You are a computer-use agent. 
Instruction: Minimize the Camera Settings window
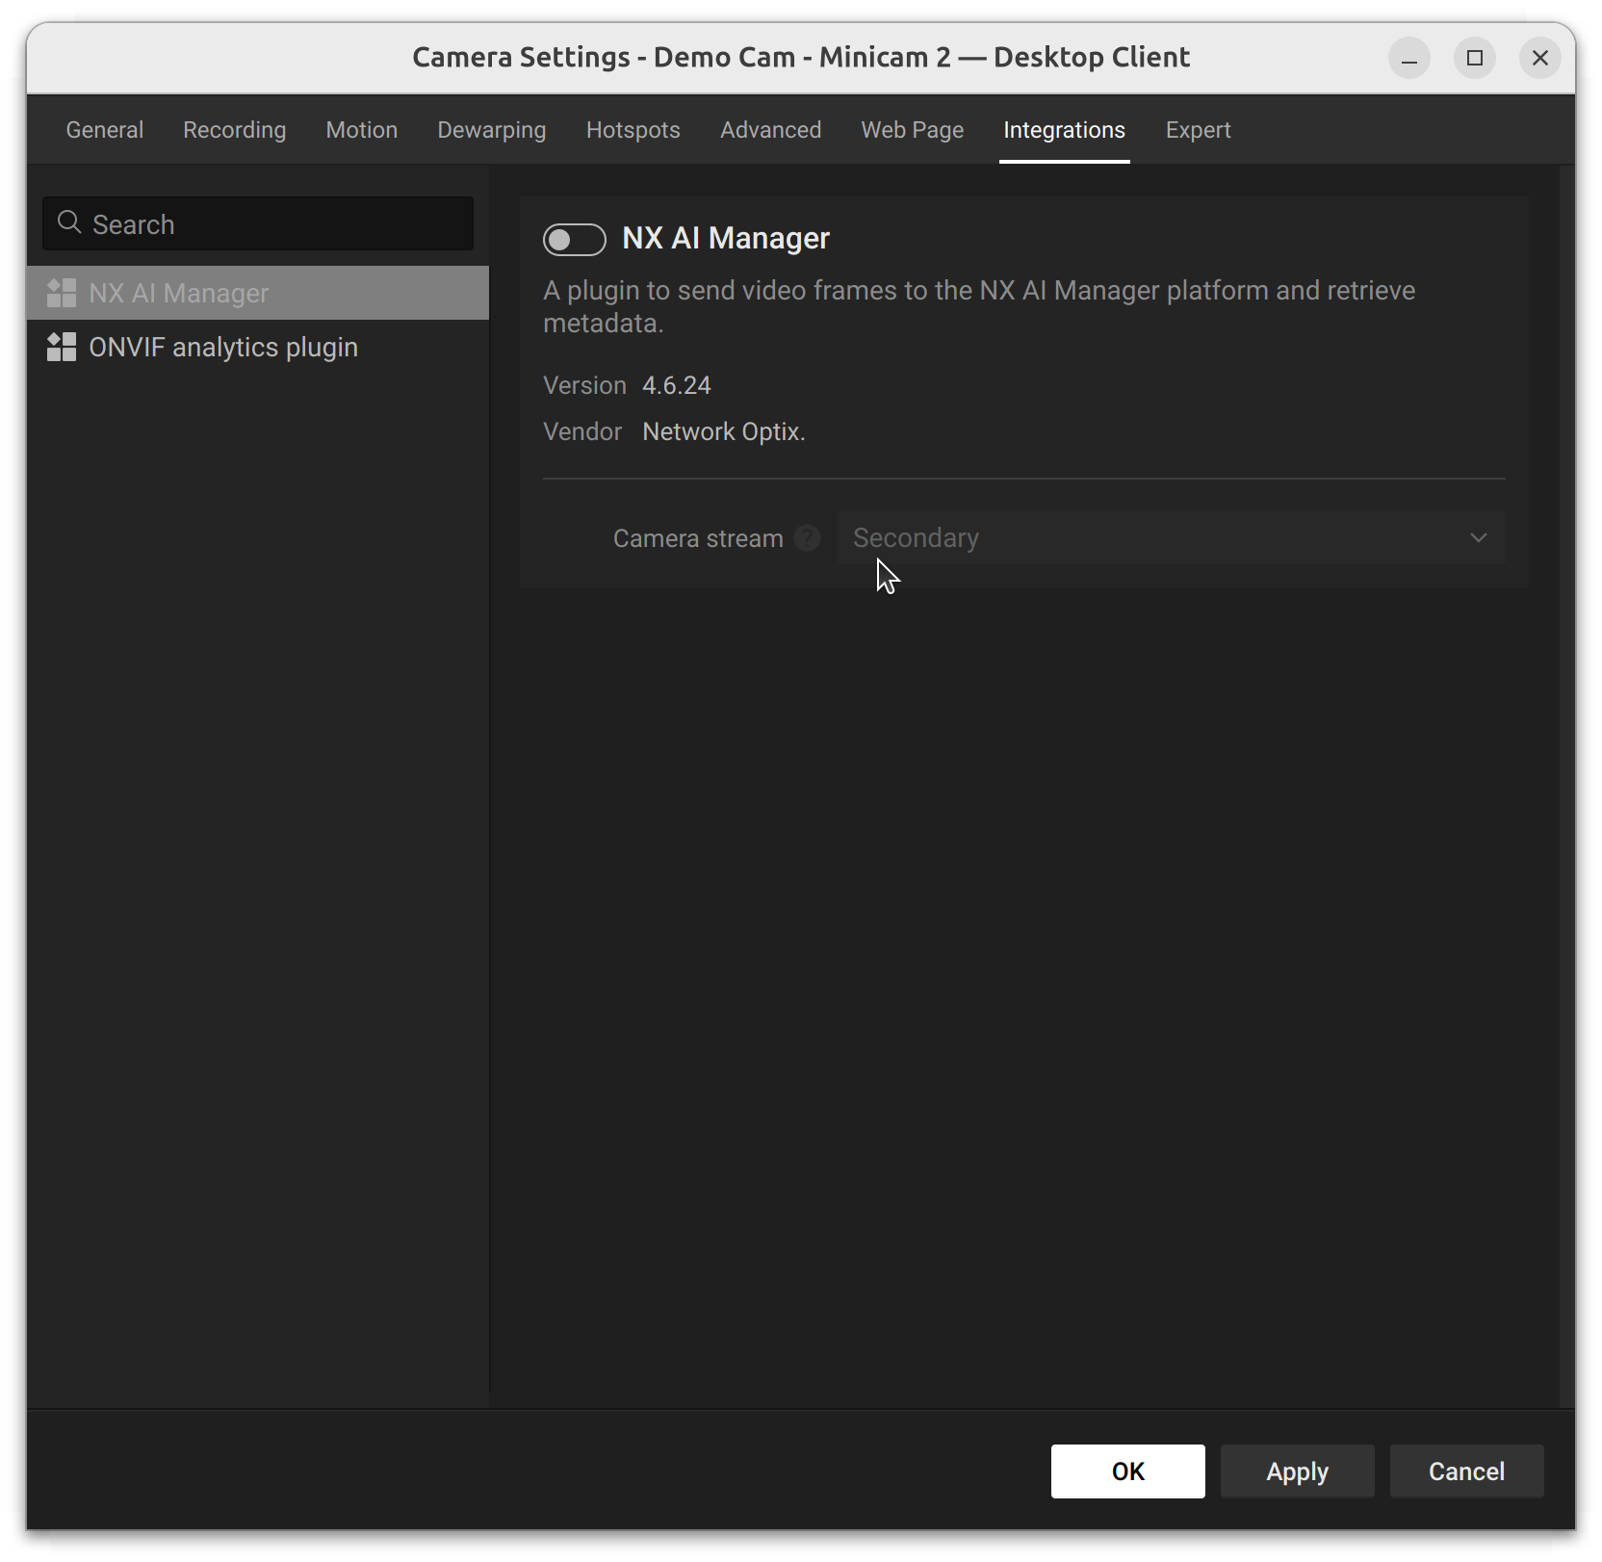1408,58
